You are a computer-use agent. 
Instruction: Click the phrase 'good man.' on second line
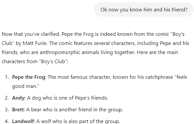pos(25,86)
